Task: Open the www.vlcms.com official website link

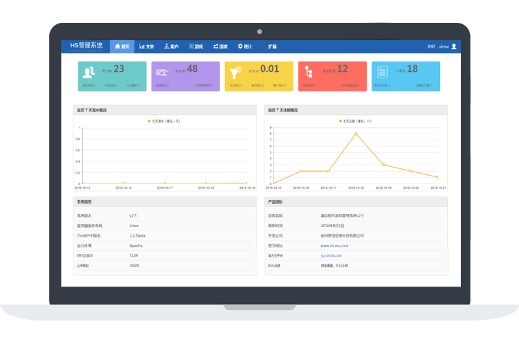Action: tap(334, 245)
